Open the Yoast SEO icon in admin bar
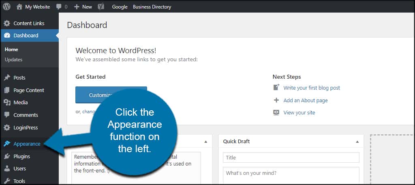The width and height of the screenshot is (415, 185). 101,7
